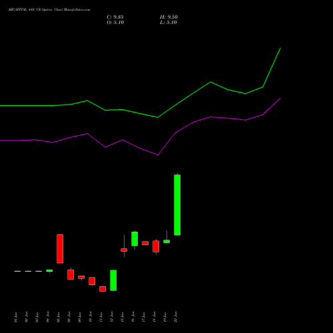
Task: Click the green candlestick above the '12 Jan' label
Action: tap(113, 280)
